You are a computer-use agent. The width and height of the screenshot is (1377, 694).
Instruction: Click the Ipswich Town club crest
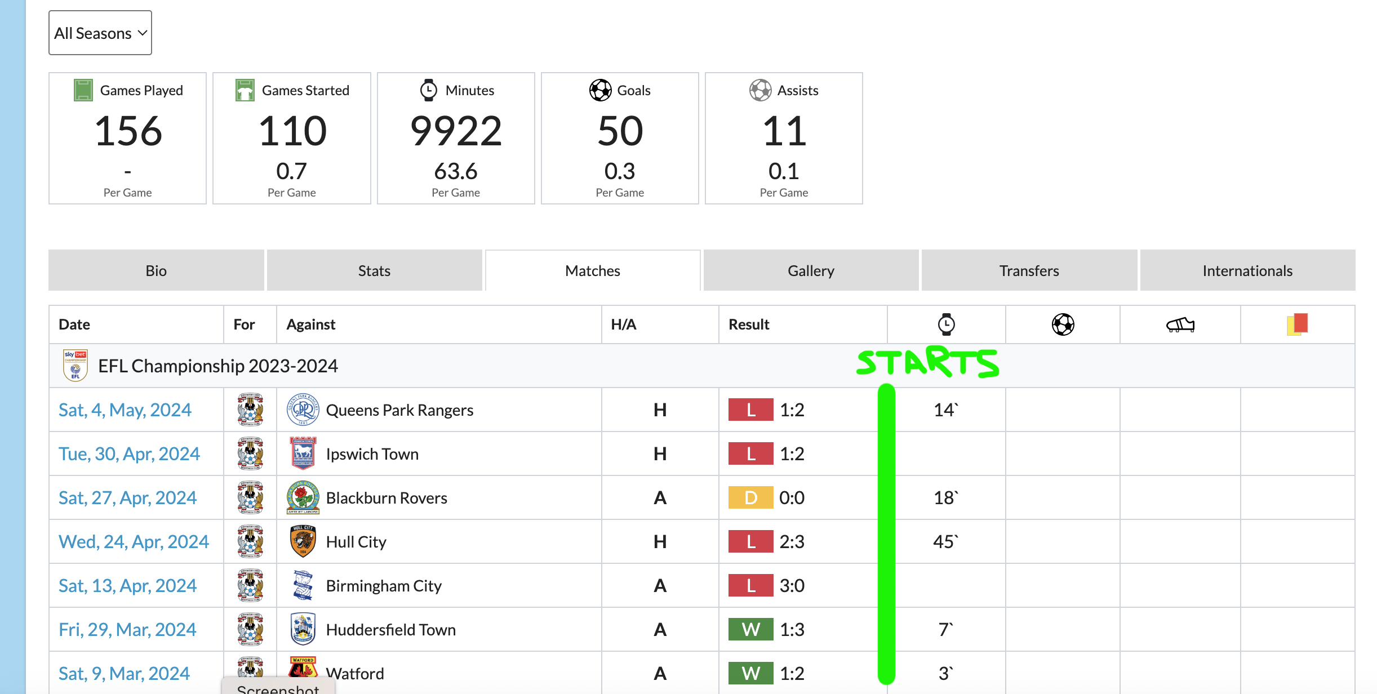tap(303, 453)
